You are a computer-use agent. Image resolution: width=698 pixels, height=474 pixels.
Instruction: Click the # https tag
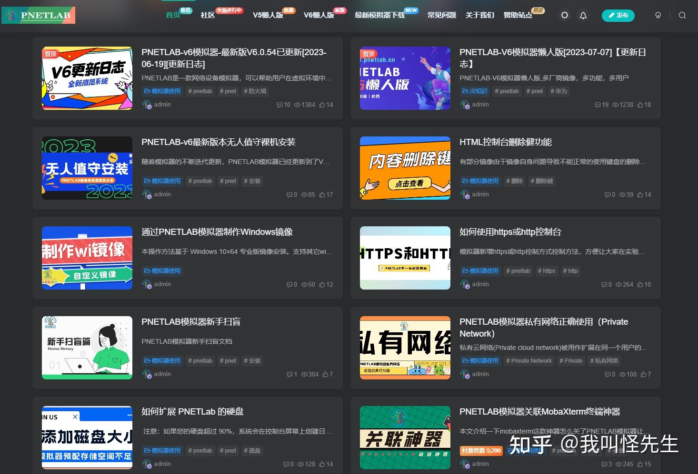click(547, 271)
